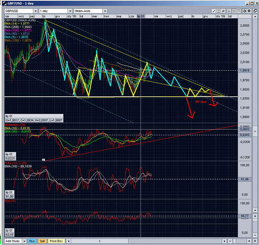Select the third grid layout icon
The height and width of the screenshot is (245, 259).
pyautogui.click(x=238, y=11)
